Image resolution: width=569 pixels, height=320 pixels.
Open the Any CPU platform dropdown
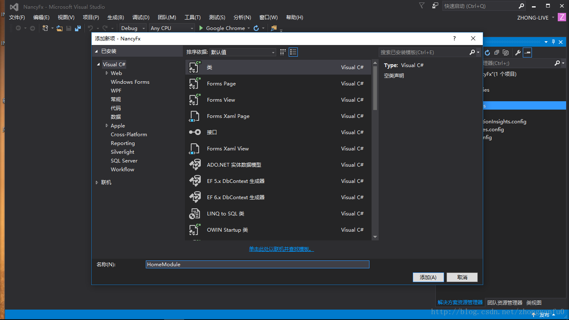point(172,28)
